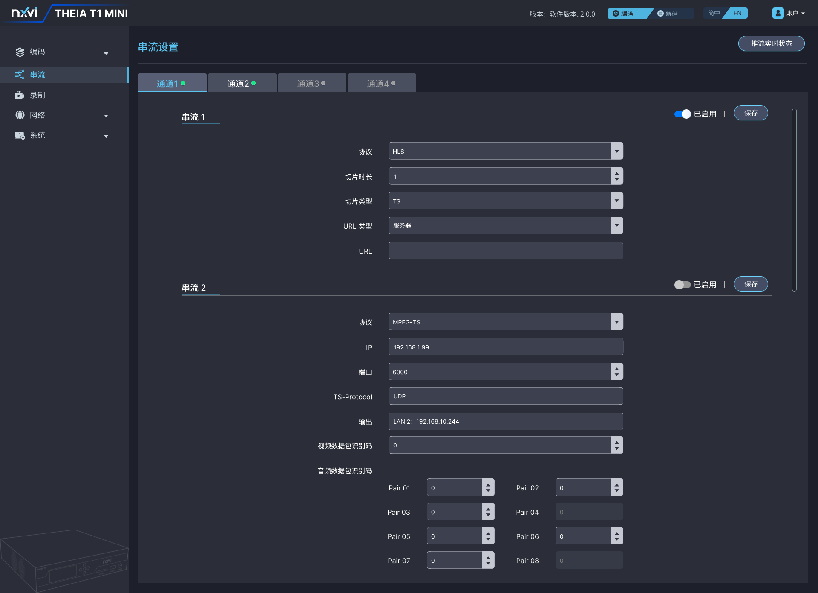Viewport: 818px width, 593px height.
Task: Save the 串流 1 settings
Action: pos(750,113)
